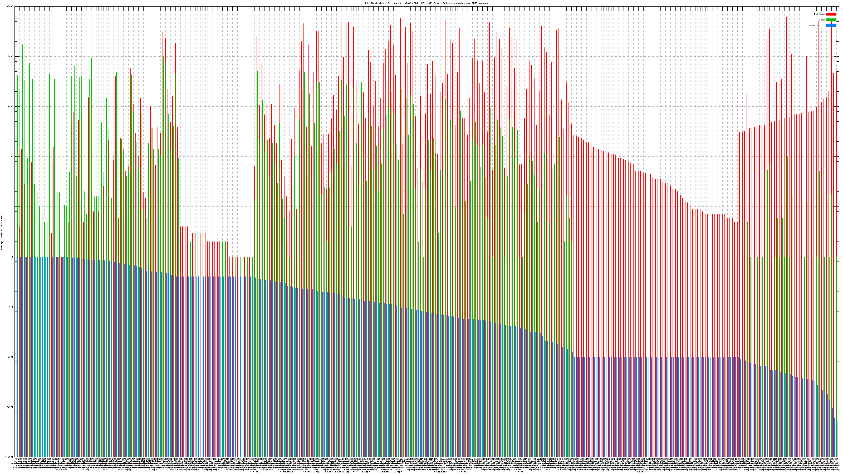Select the "Score (0..1)" legend label
The image size is (843, 474).
[816, 26]
